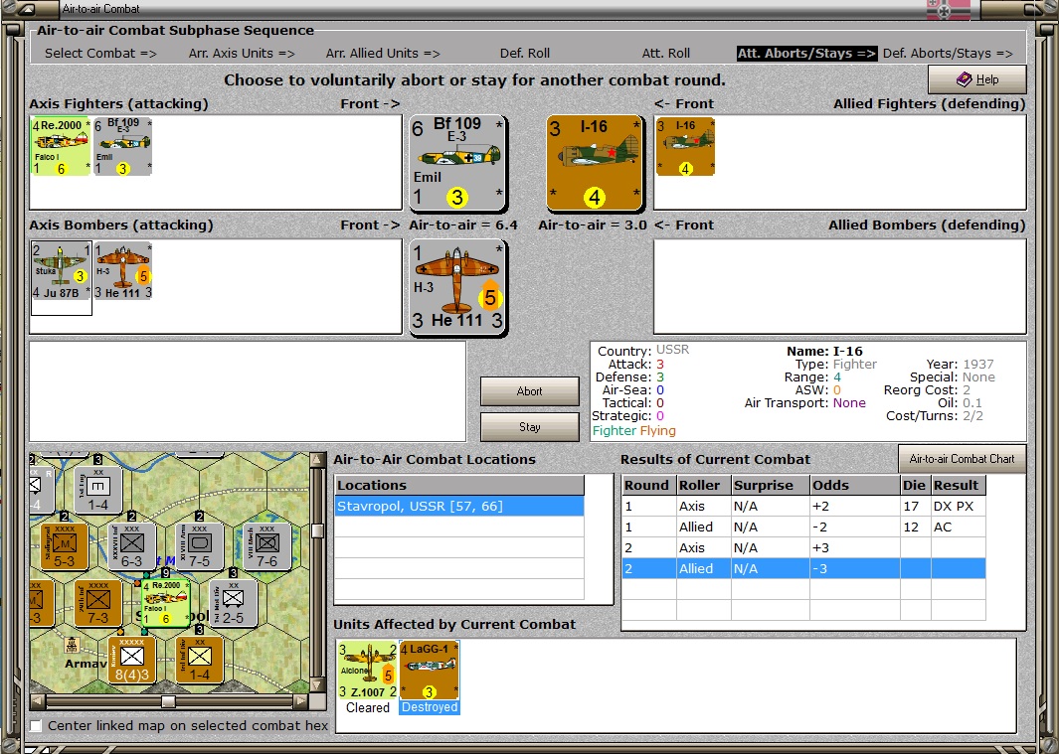The image size is (1059, 754).
Task: Click the Def. Roll subphase step
Action: tap(525, 54)
